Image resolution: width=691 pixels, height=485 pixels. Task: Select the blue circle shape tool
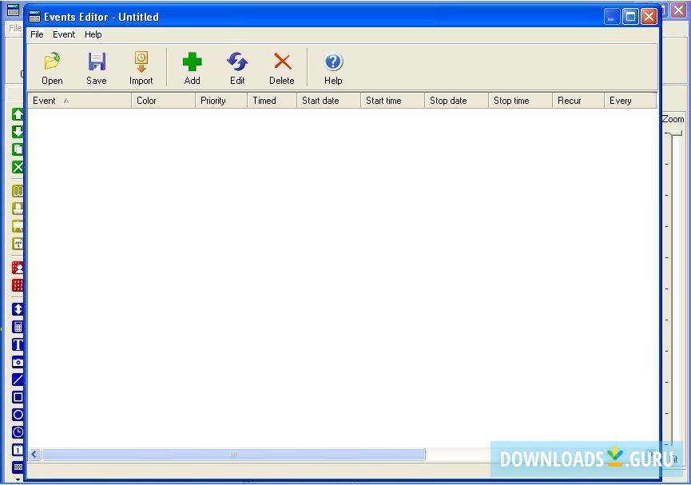click(18, 415)
